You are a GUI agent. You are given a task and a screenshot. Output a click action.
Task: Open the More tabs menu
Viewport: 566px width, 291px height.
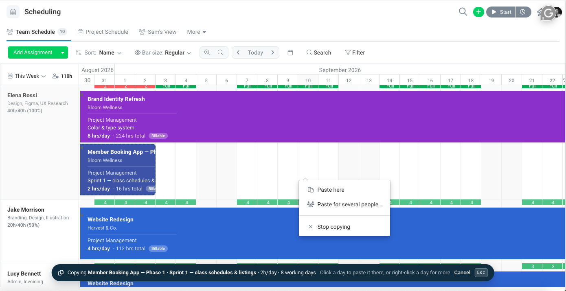(197, 32)
